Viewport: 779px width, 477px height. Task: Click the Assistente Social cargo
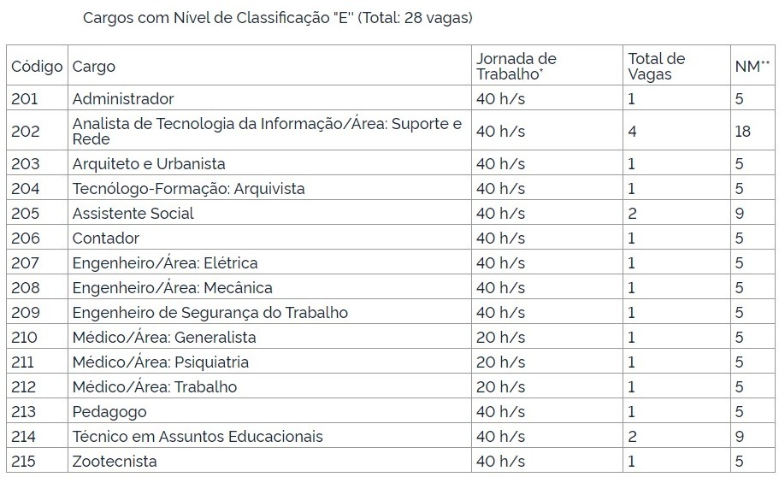click(133, 213)
